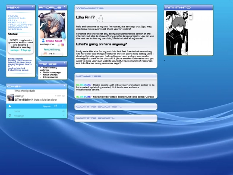View the Mini Intro manga thumbnail

177,33
